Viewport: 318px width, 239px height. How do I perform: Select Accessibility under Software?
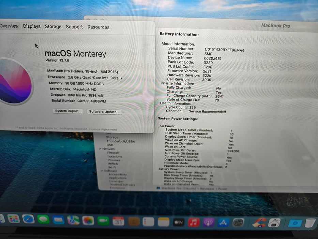pyautogui.click(x=118, y=174)
